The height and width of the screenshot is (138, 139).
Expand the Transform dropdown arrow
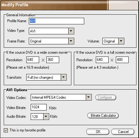tap(64, 77)
